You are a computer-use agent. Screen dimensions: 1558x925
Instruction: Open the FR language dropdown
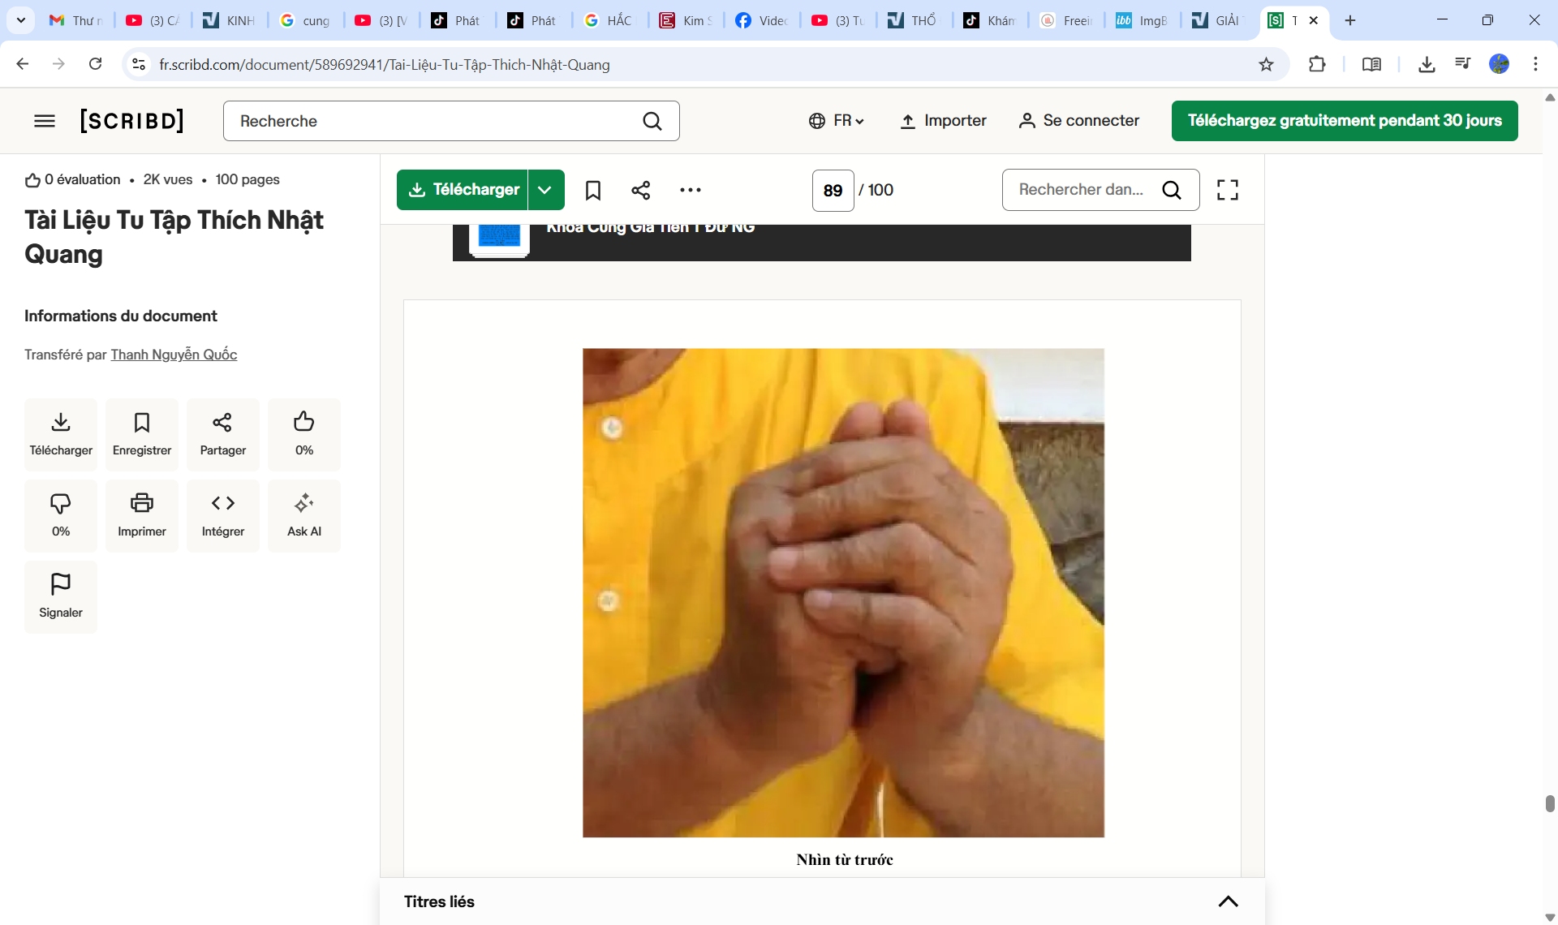[x=837, y=121]
